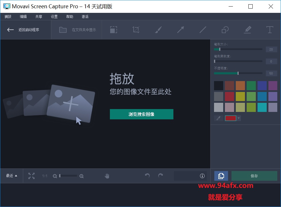Adjust the 笔刷大小 slider
The width and height of the screenshot is (281, 207).
click(x=238, y=49)
